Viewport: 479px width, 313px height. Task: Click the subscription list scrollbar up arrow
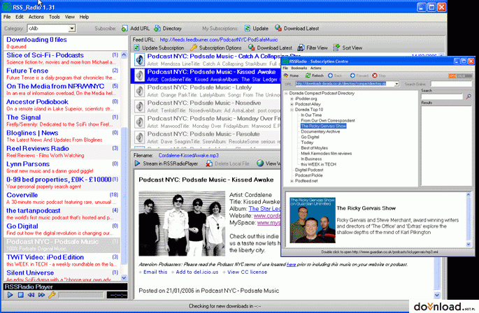(x=124, y=55)
